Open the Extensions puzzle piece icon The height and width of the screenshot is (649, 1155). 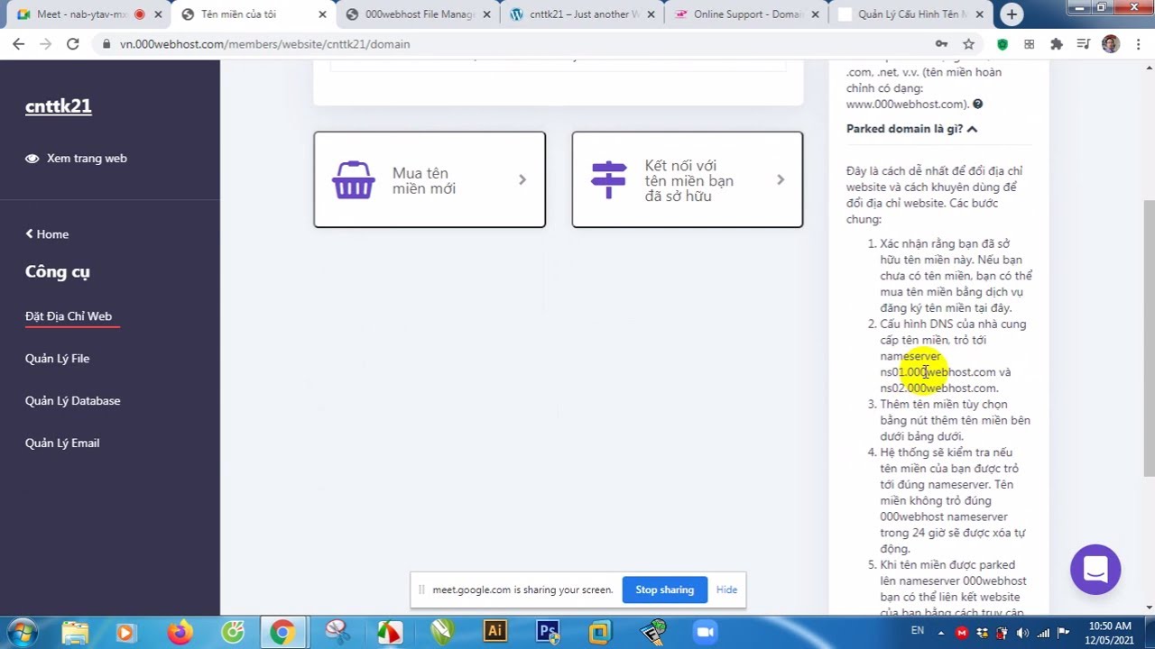click(x=1057, y=43)
